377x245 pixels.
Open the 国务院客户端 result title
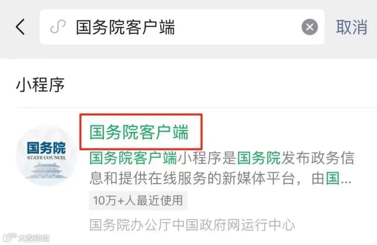139,132
